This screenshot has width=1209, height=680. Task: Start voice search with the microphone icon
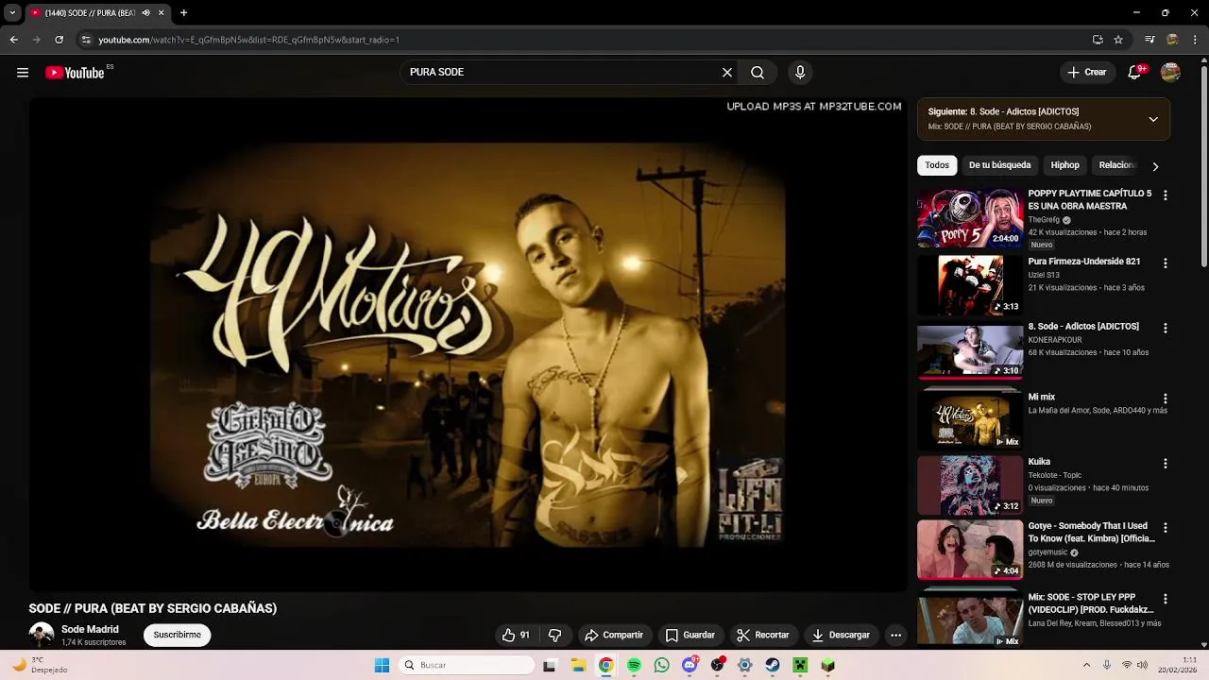[x=800, y=73]
